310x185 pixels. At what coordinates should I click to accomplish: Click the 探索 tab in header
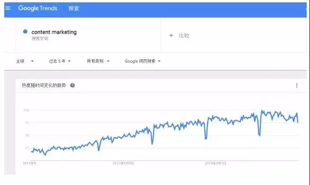pos(74,8)
